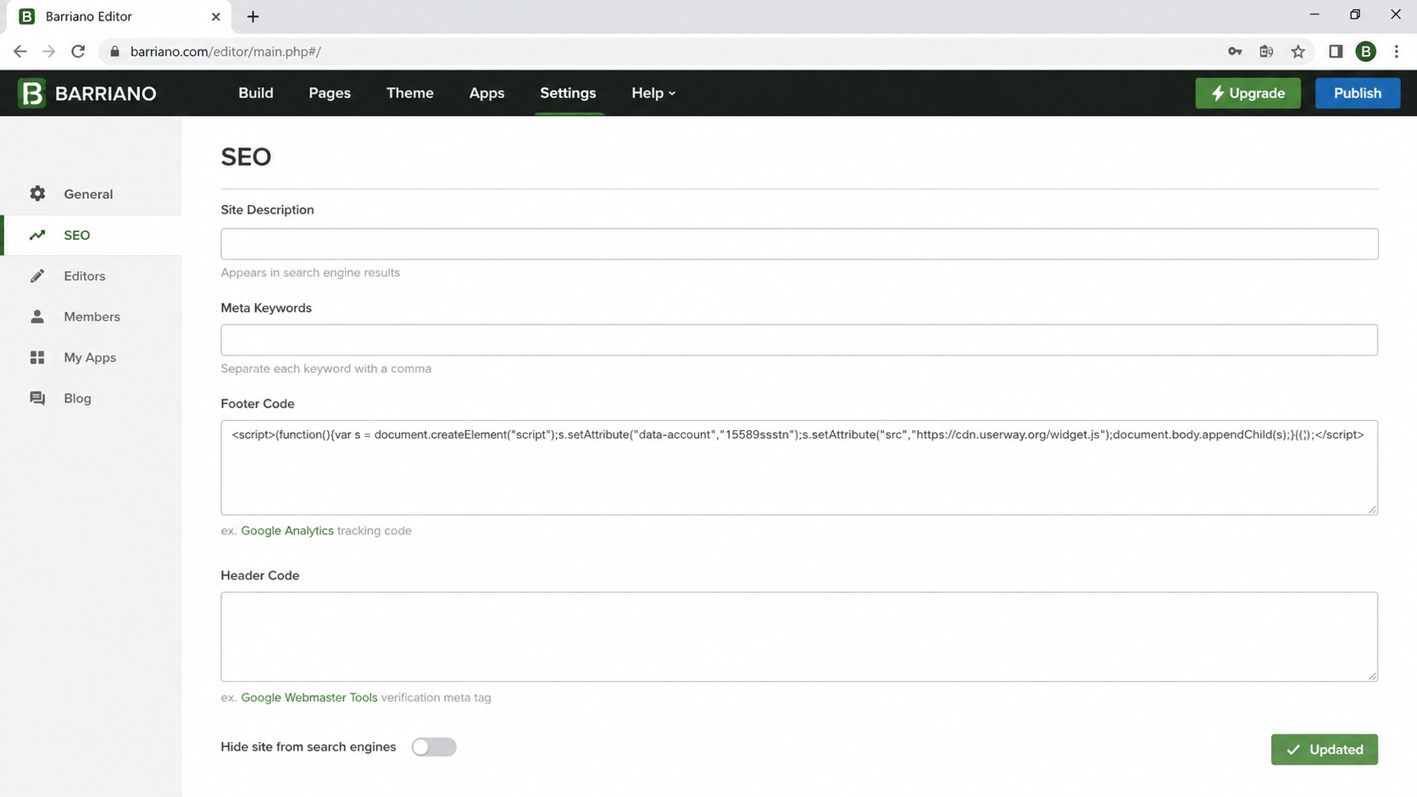Screen dimensions: 1417x797
Task: Expand the Help dropdown menu
Action: tap(653, 93)
